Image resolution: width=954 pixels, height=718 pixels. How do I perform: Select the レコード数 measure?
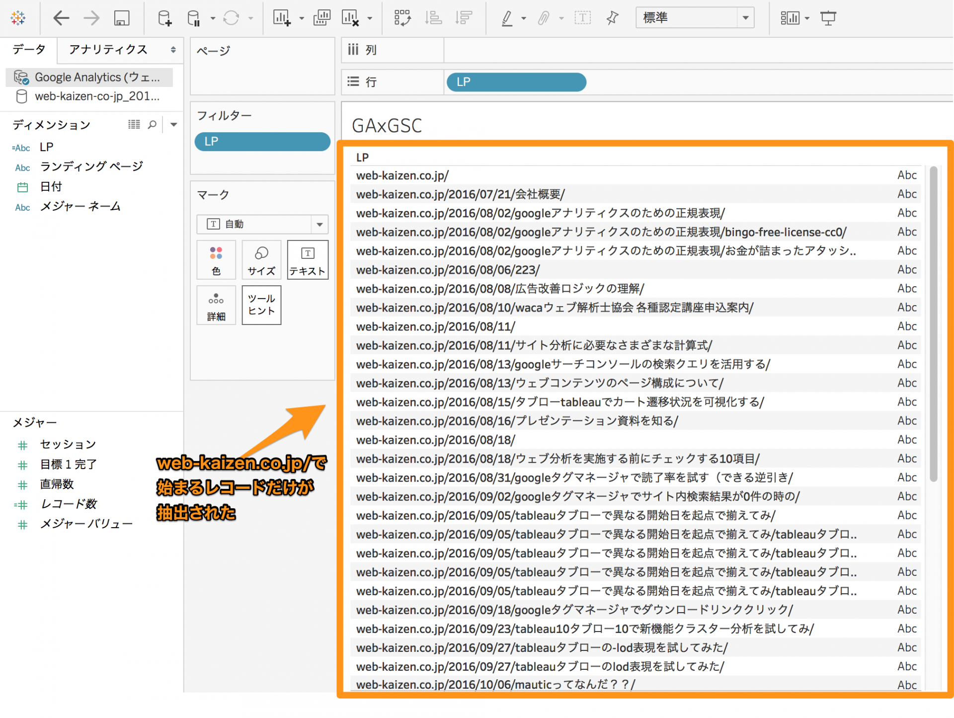[69, 504]
